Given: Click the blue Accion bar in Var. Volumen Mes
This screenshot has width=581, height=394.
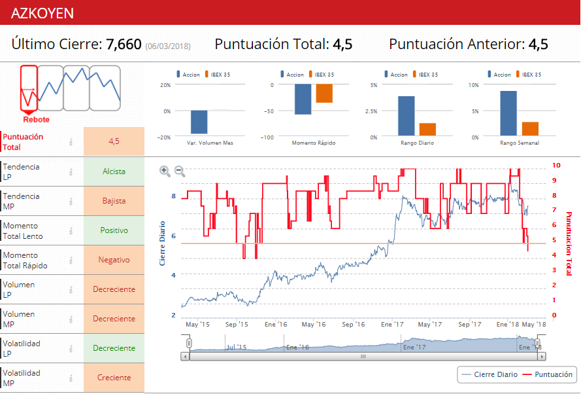Looking at the screenshot, I should tap(199, 122).
